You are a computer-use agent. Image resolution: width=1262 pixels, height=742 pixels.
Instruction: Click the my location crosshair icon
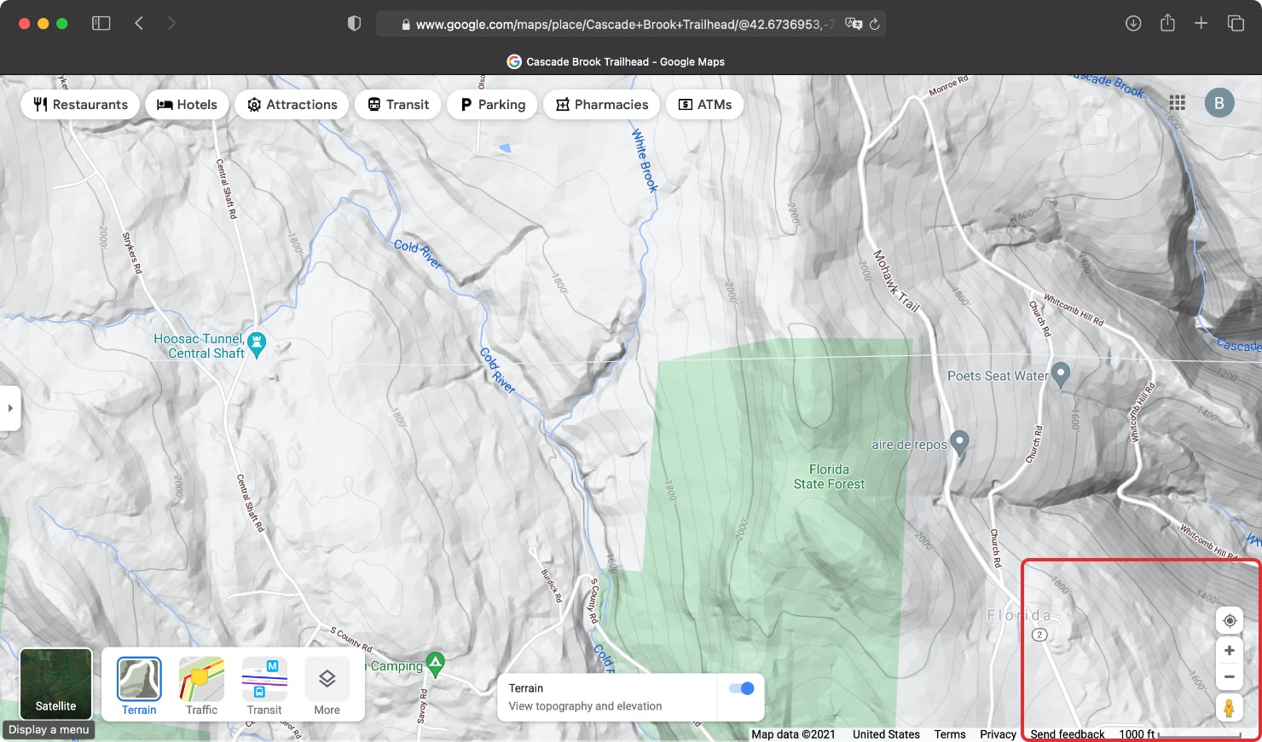[x=1230, y=620]
